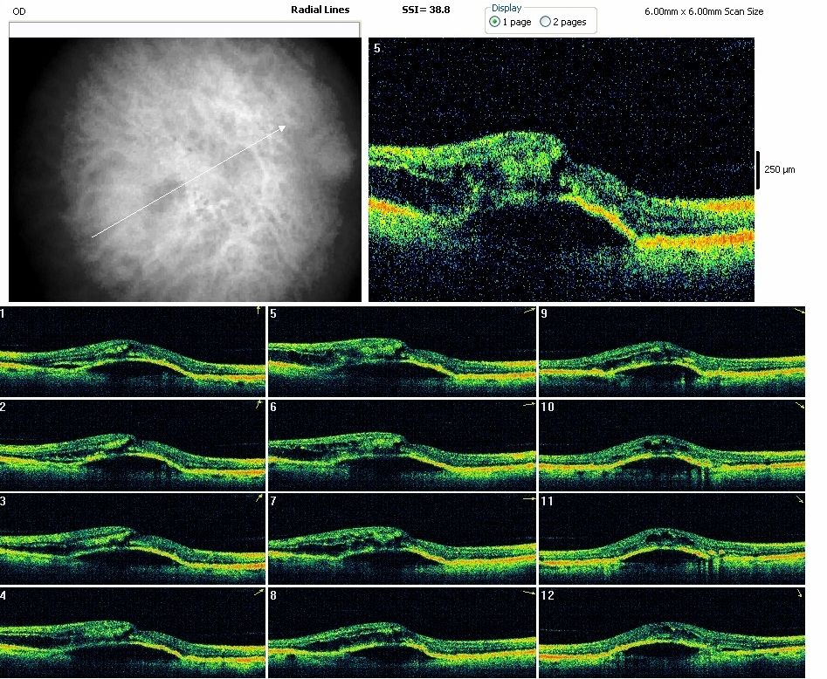Select the '1 page' display radio button
827x679 pixels.
point(495,22)
